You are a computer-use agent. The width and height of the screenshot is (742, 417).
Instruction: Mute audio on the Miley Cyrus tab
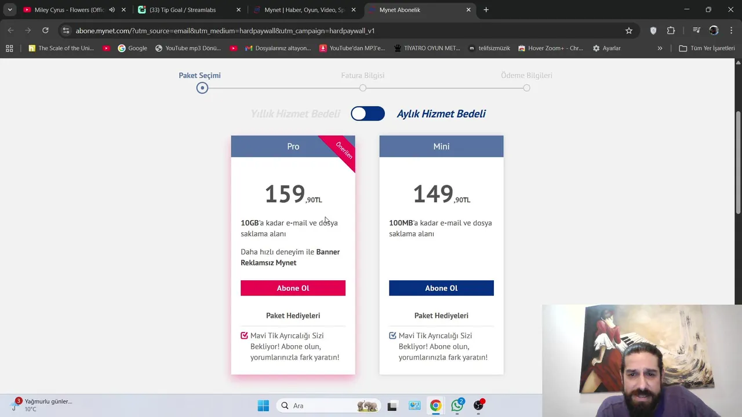[112, 10]
